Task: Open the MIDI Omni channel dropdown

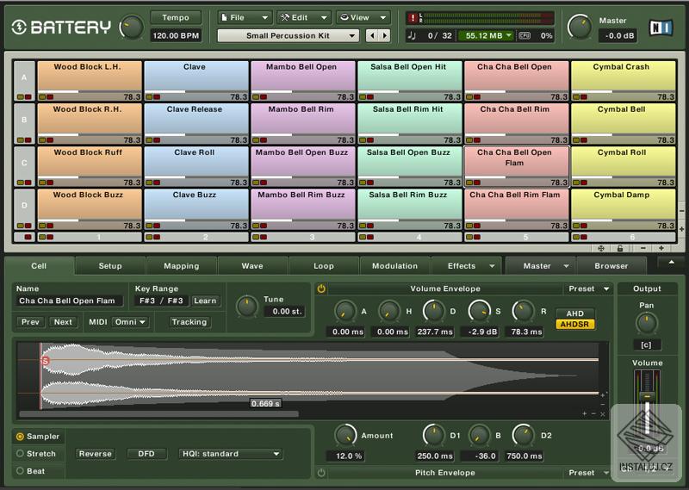Action: click(130, 322)
